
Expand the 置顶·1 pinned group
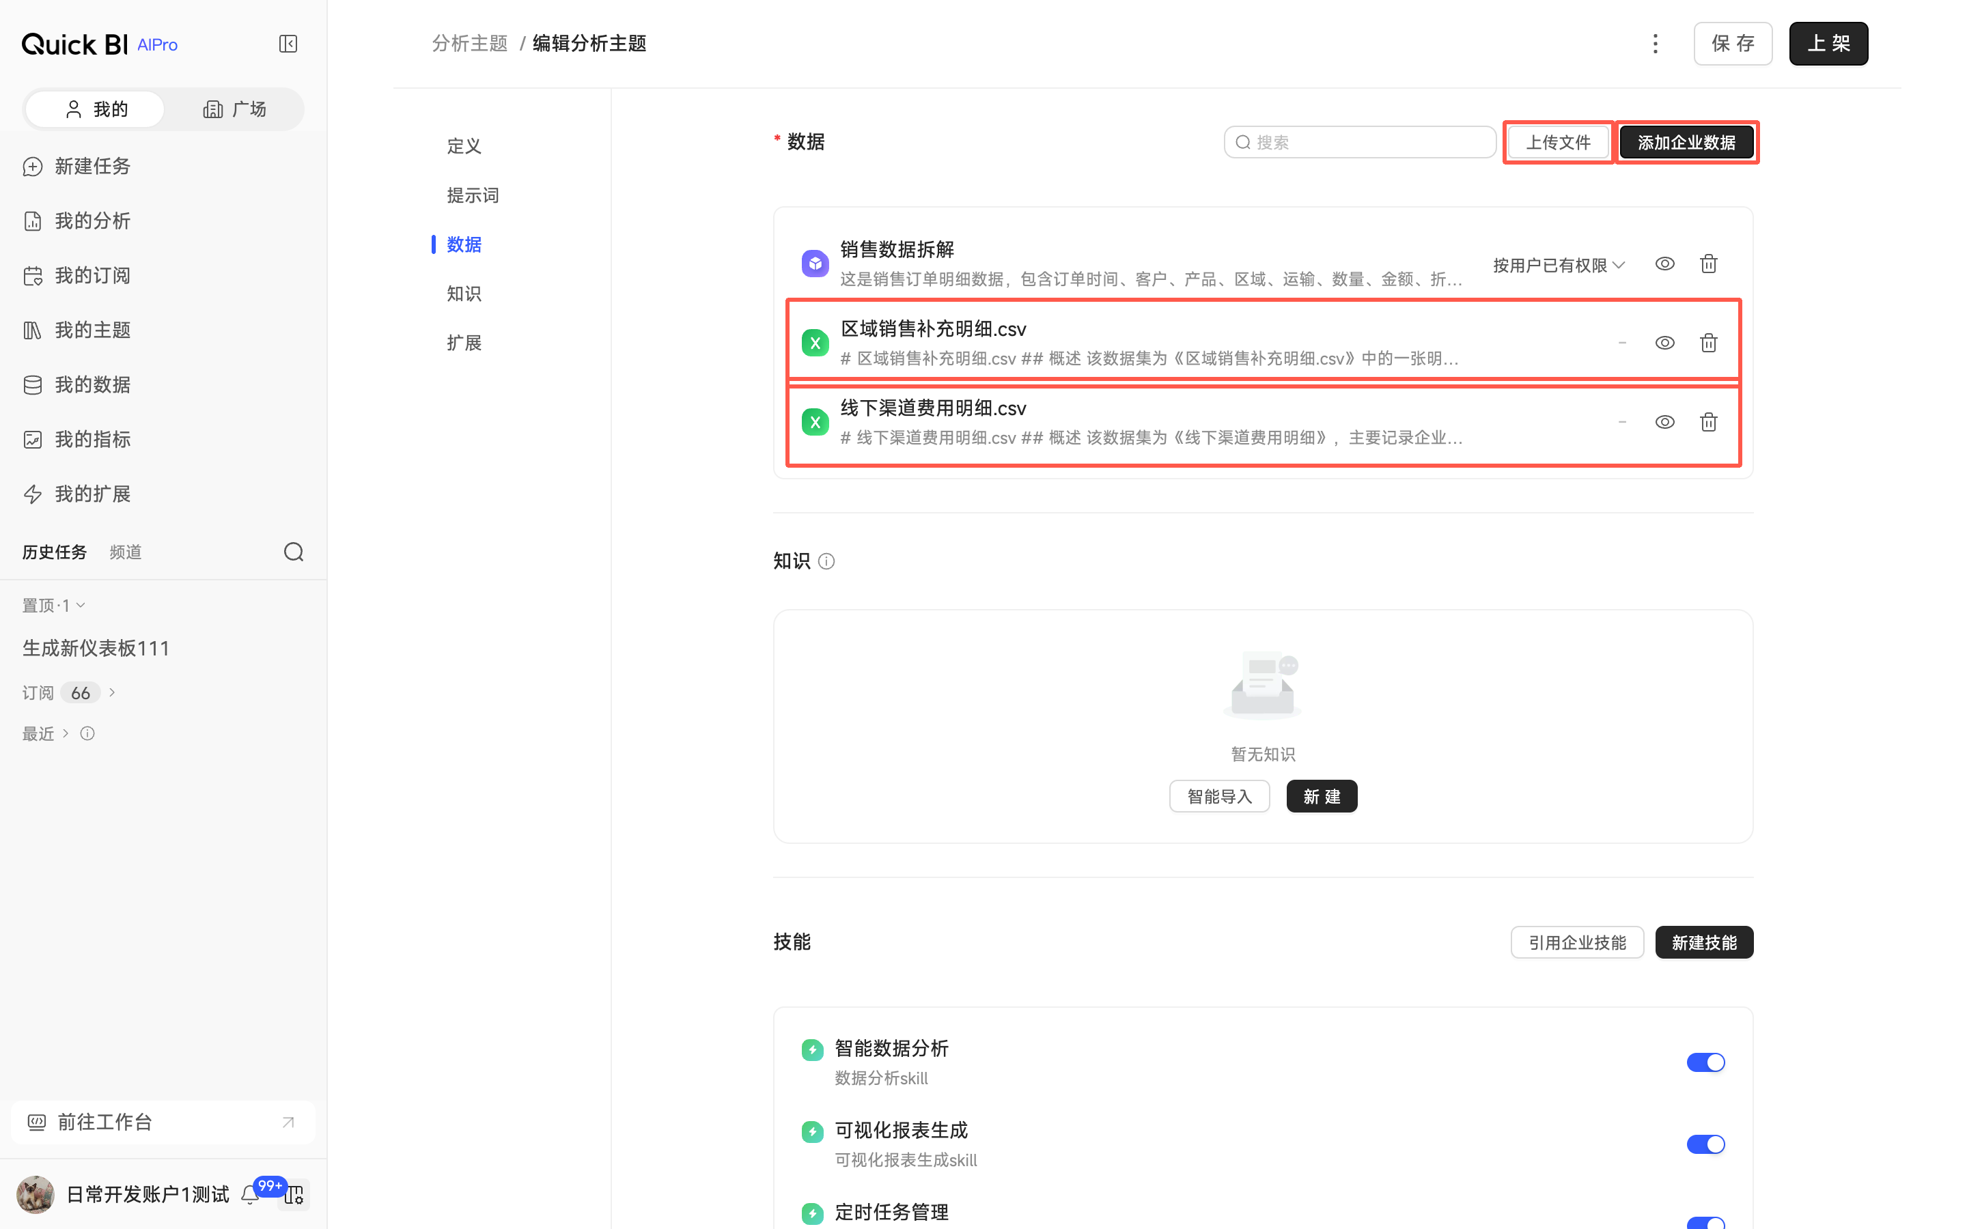(54, 606)
